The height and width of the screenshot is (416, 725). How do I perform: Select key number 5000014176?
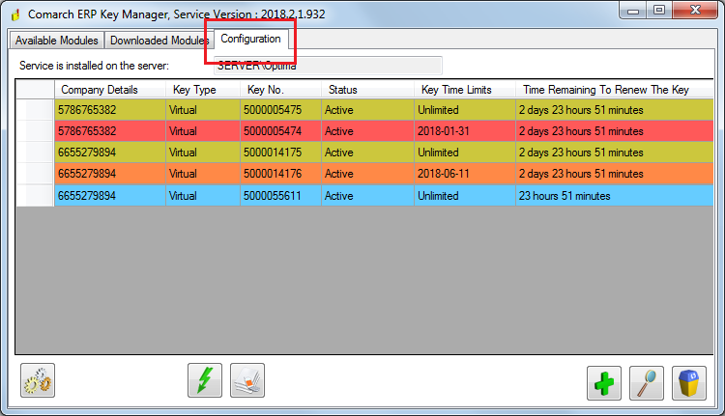coord(280,174)
